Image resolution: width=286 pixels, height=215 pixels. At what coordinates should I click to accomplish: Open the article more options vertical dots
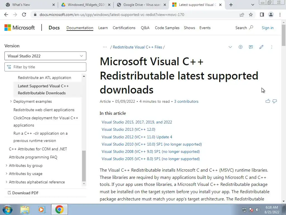click(271, 47)
